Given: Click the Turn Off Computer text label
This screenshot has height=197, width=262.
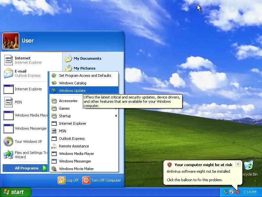Looking at the screenshot, I should [x=106, y=180].
